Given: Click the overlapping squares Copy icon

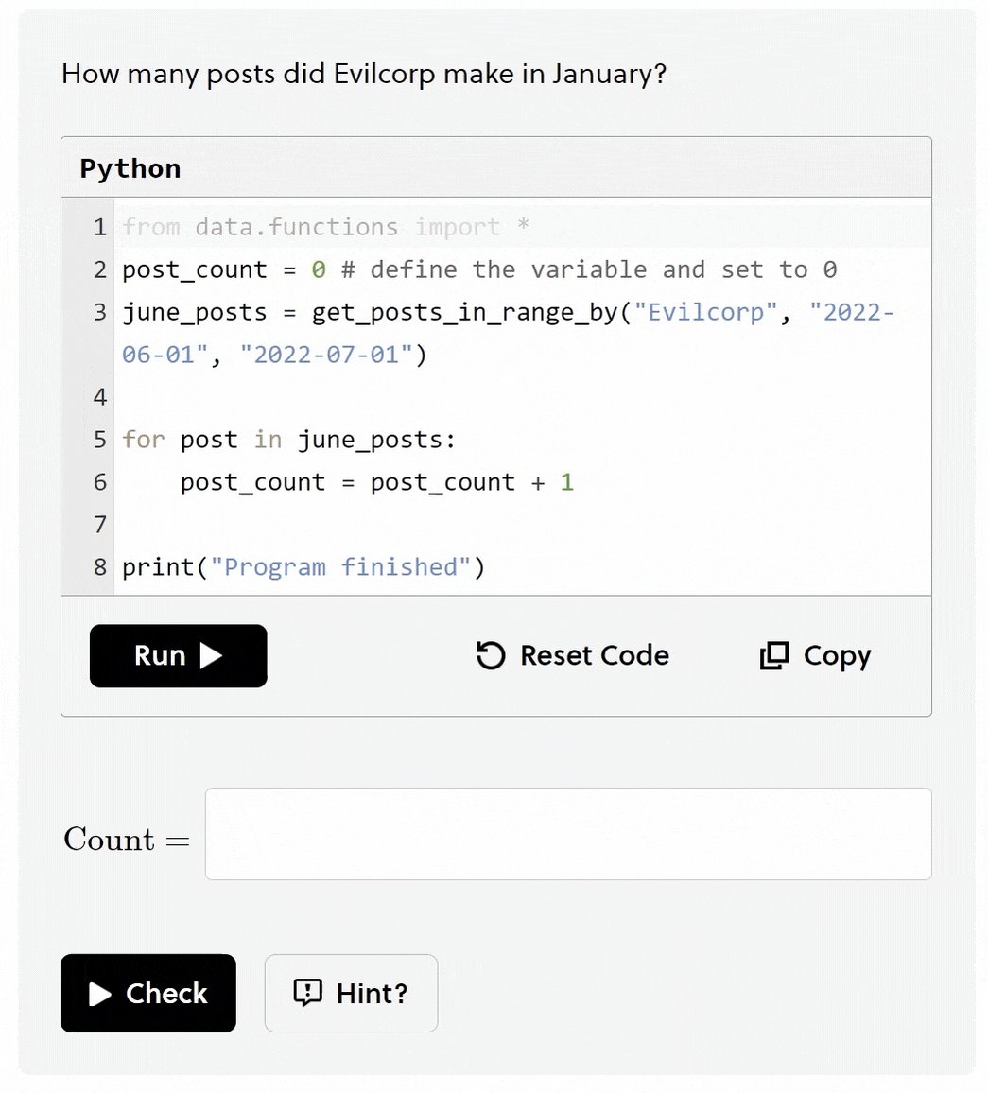Looking at the screenshot, I should (774, 656).
